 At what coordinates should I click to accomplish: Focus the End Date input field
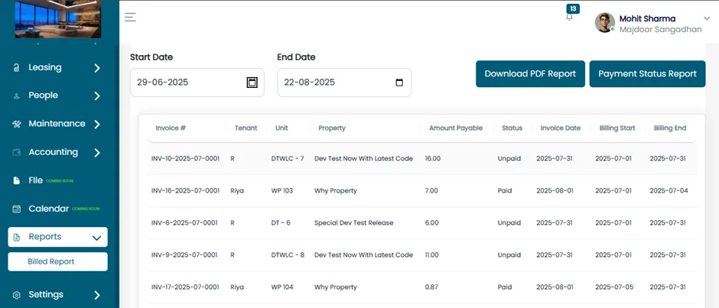(344, 83)
